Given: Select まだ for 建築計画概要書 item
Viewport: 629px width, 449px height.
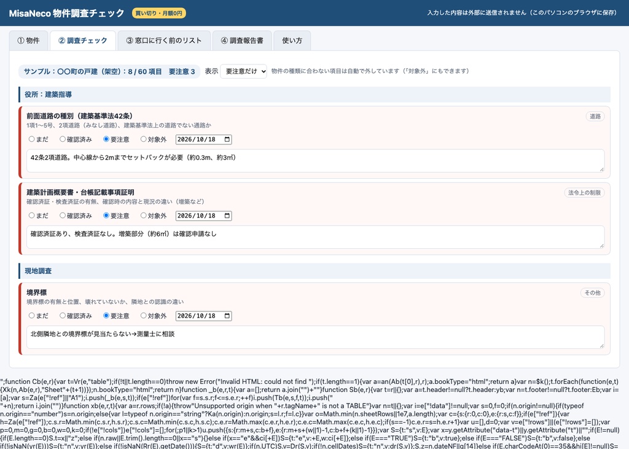Looking at the screenshot, I should [x=32, y=216].
